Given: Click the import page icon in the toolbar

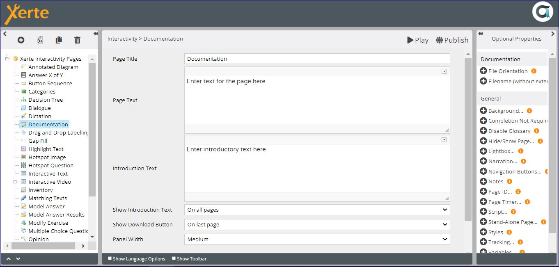Looking at the screenshot, I should click(x=40, y=40).
